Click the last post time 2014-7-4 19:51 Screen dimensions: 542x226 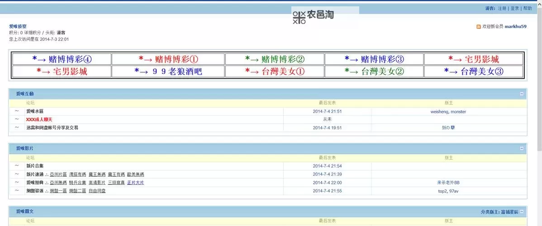(328, 128)
